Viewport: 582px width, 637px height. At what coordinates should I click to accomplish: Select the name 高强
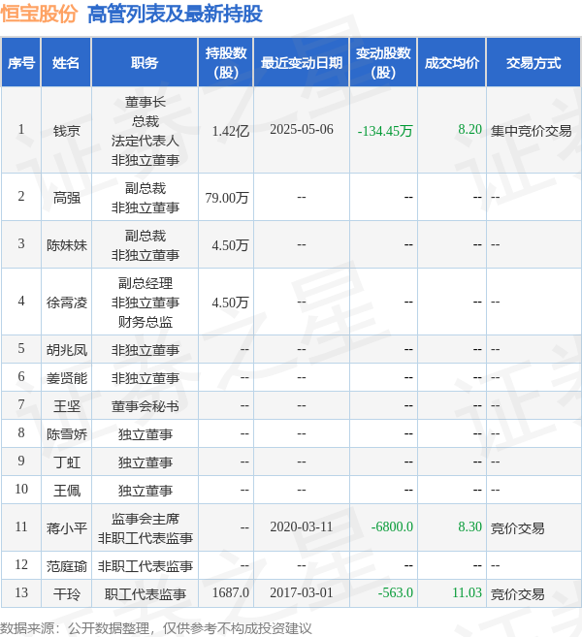[x=67, y=198]
